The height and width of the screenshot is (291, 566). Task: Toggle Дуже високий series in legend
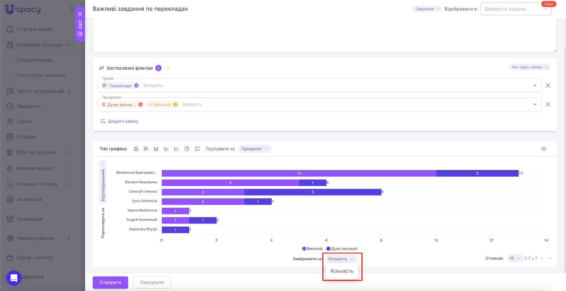pyautogui.click(x=342, y=249)
